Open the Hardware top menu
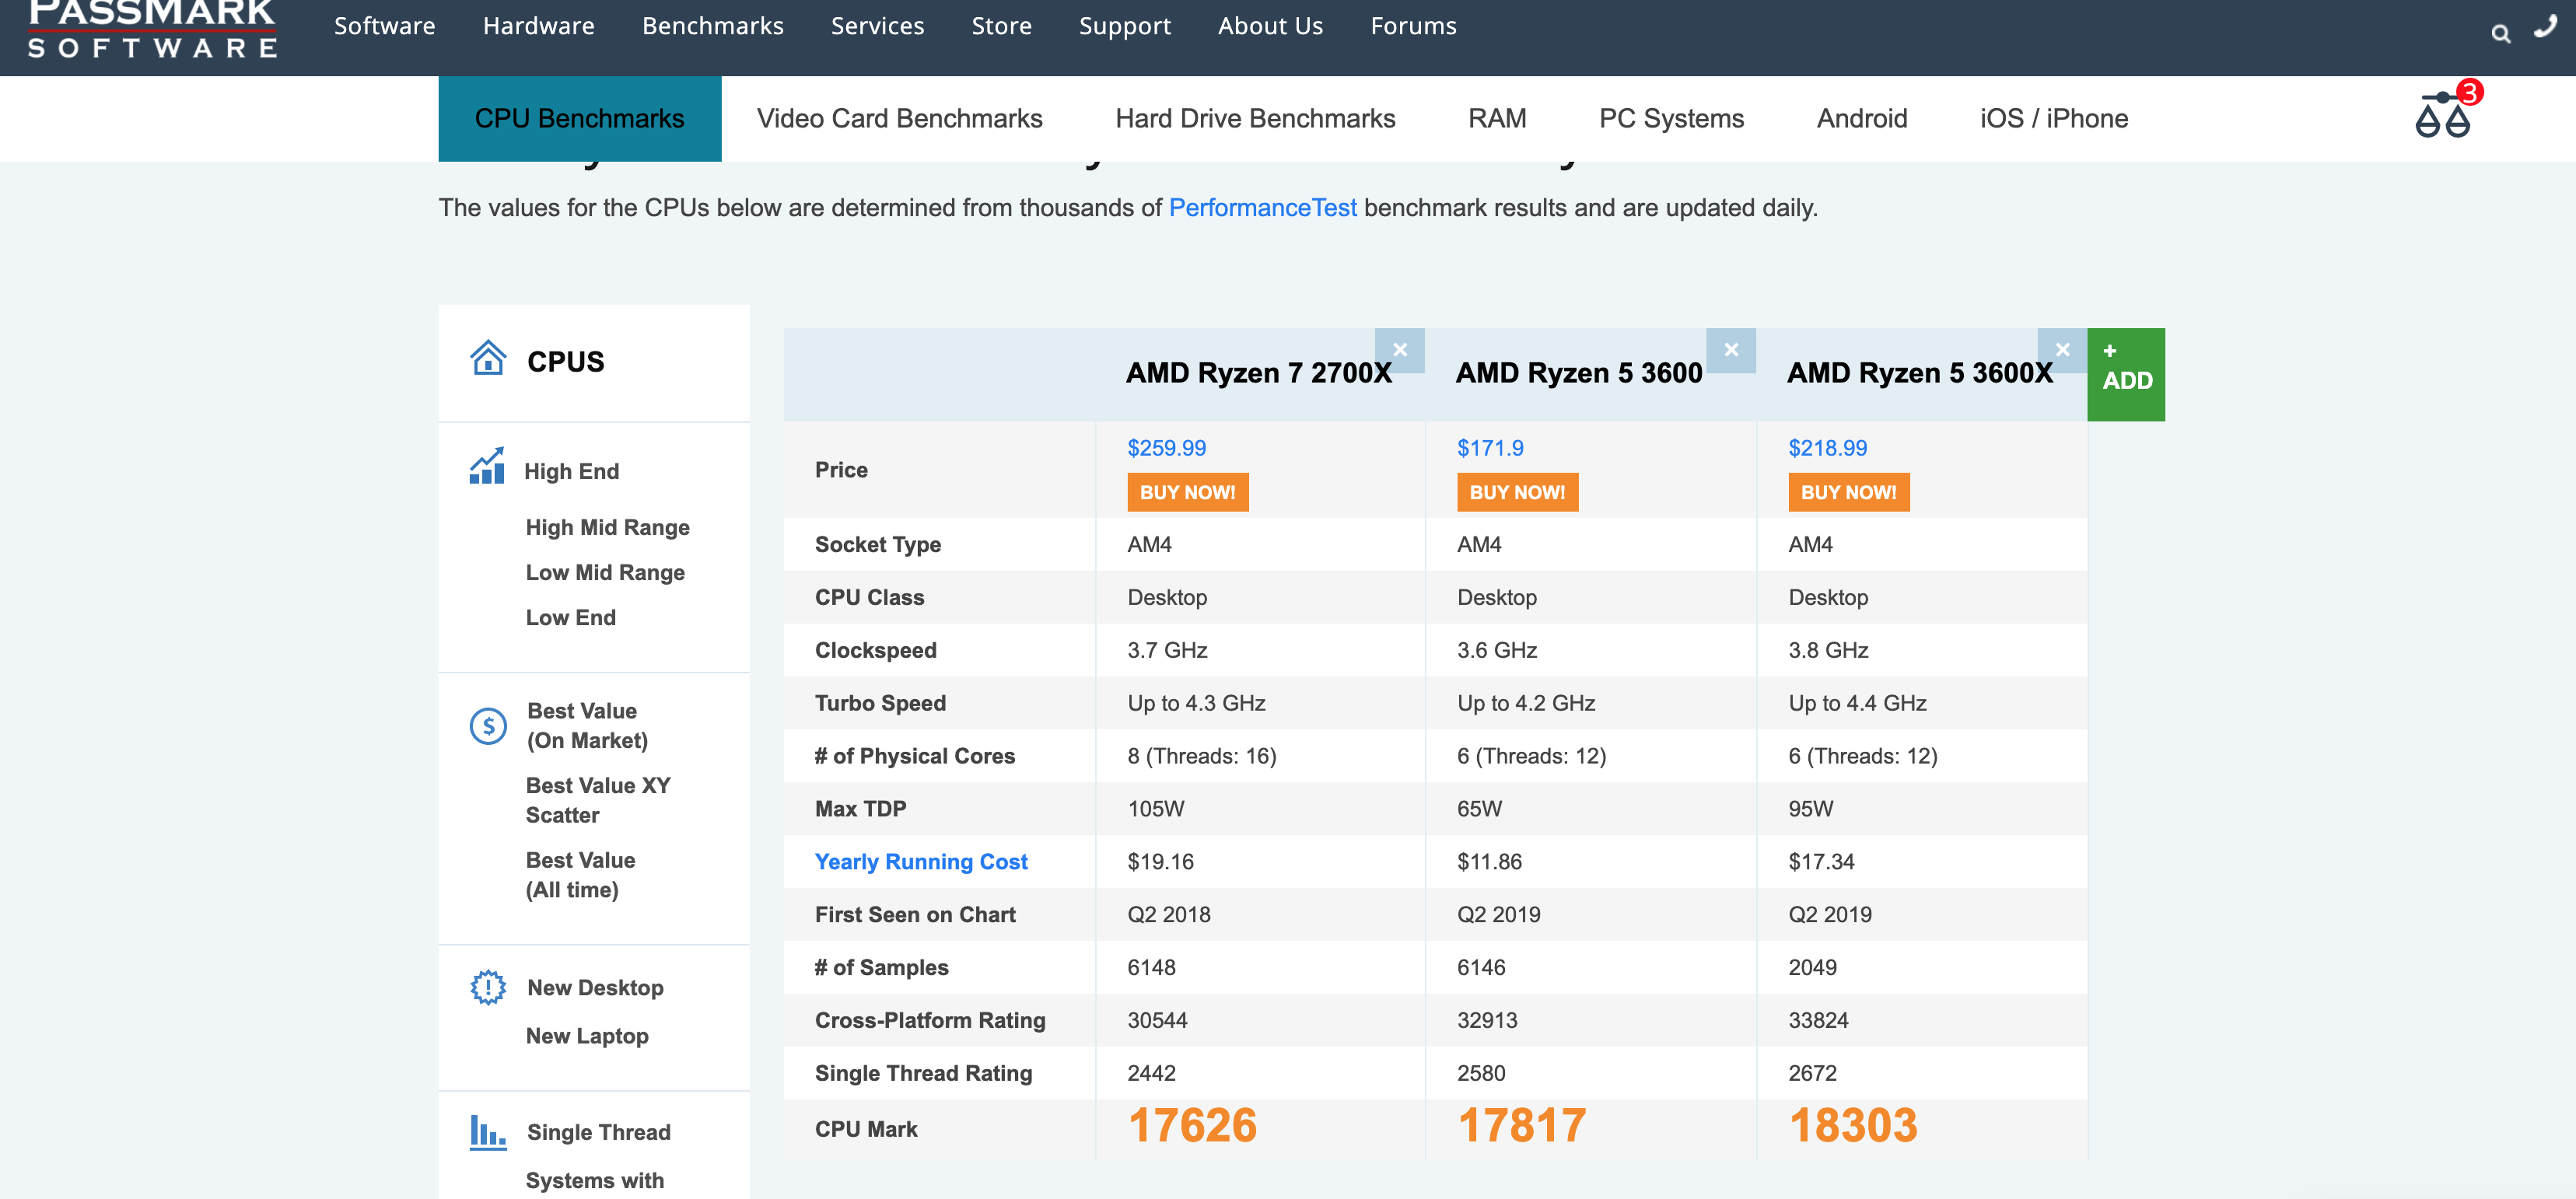The image size is (2576, 1199). [x=538, y=26]
